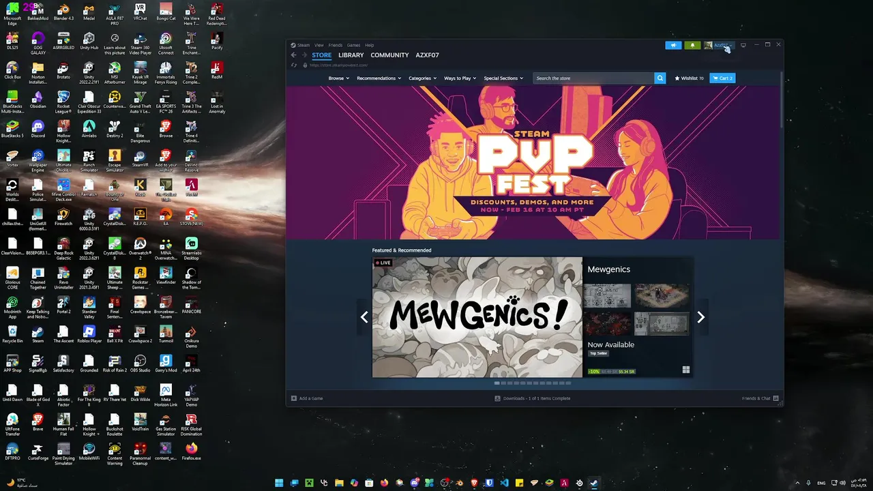Open the Games menu
The width and height of the screenshot is (873, 491).
click(353, 45)
